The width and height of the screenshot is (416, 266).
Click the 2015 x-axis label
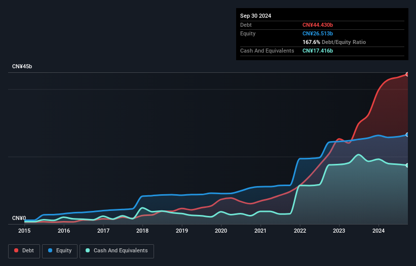coord(24,231)
